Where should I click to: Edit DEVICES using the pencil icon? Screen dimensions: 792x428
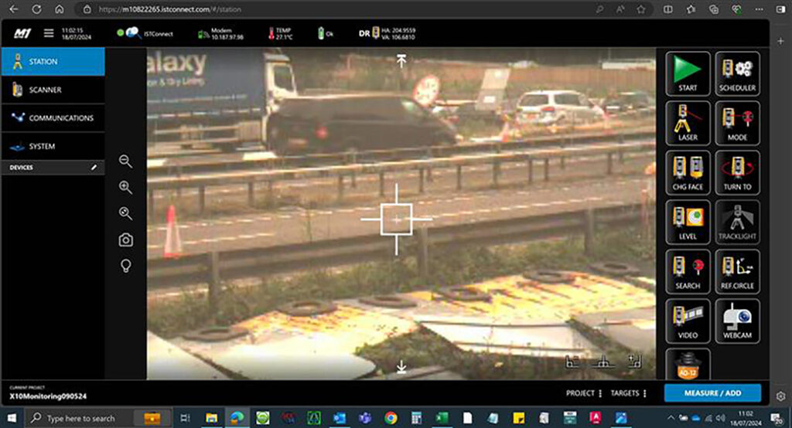[x=94, y=167]
